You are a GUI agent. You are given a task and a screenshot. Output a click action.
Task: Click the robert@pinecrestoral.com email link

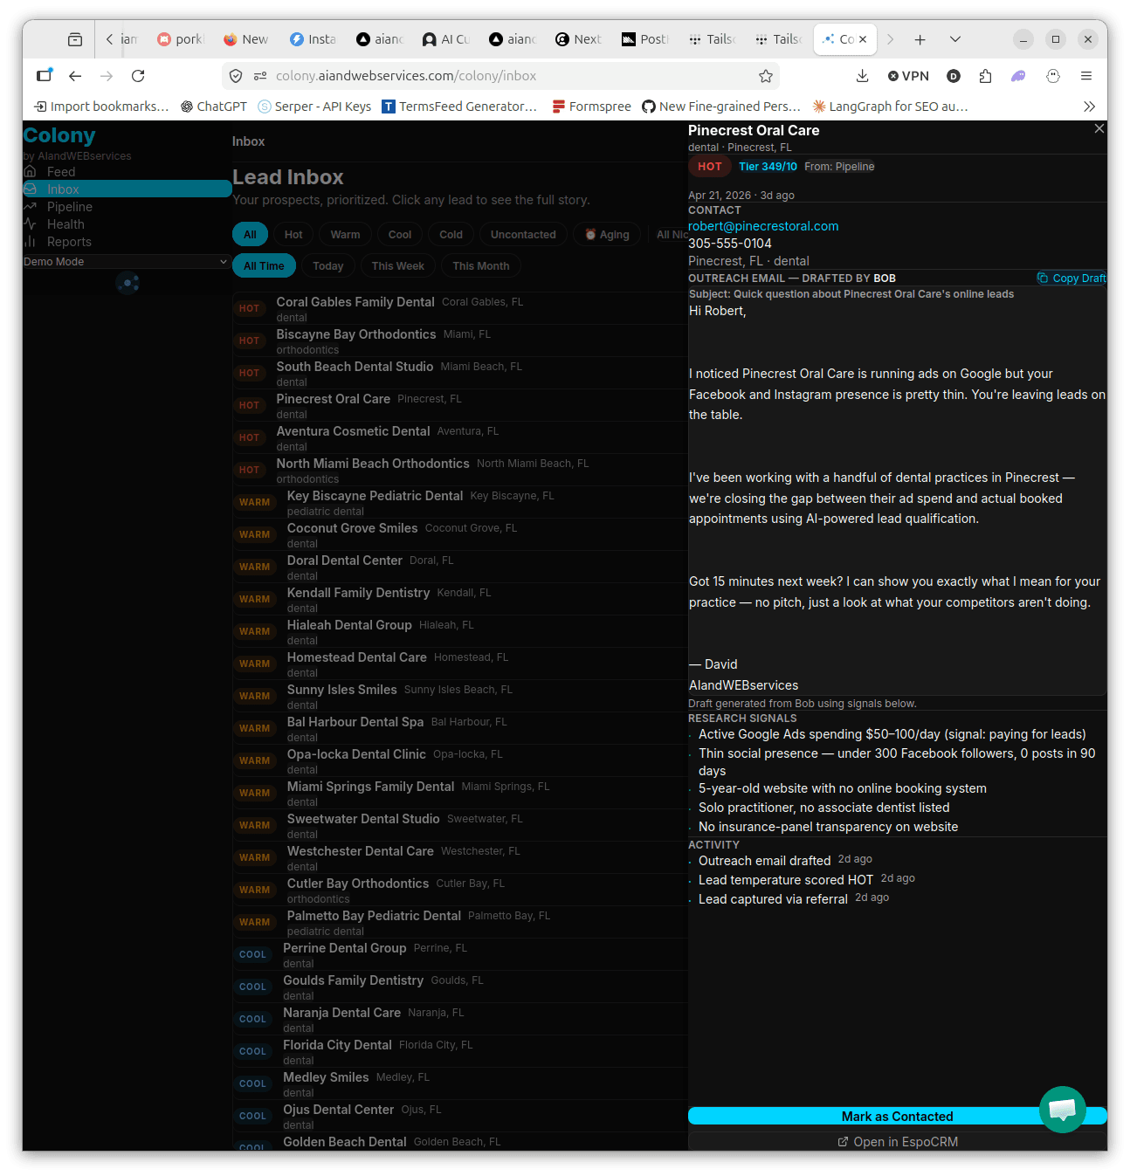pos(763,226)
